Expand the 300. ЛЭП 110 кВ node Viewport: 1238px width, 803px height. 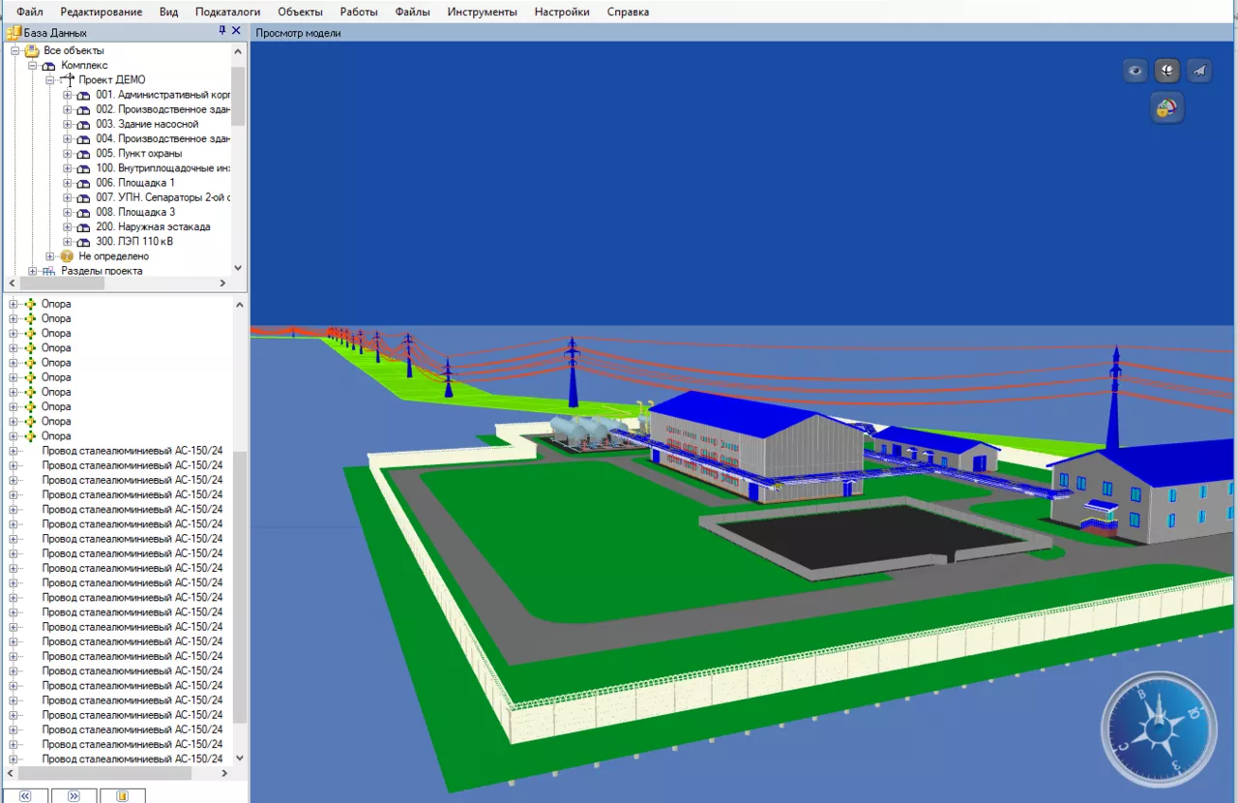[68, 242]
